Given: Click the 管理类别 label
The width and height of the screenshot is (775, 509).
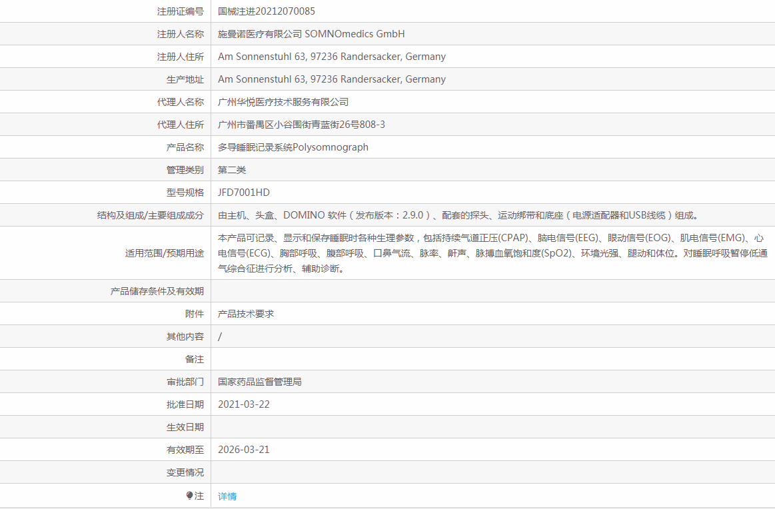Looking at the screenshot, I should click(x=185, y=170).
